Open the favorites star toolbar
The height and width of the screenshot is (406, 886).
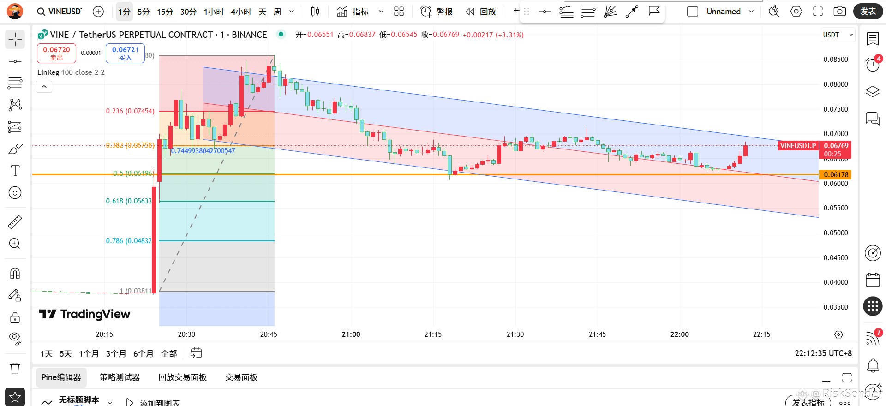(x=15, y=397)
